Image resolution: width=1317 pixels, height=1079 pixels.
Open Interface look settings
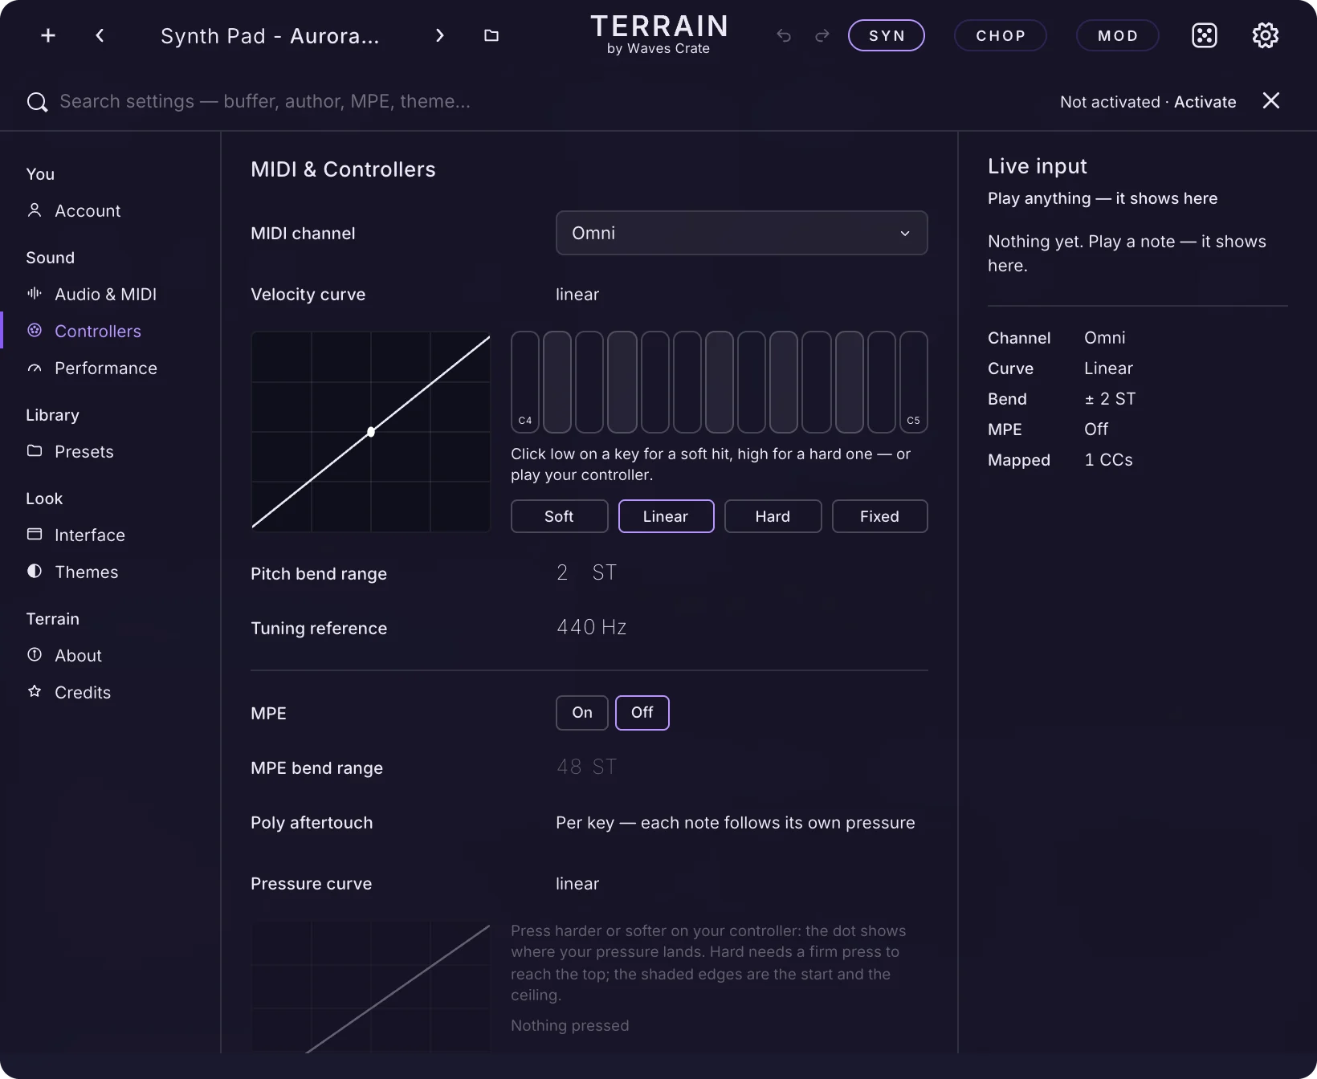click(76, 535)
